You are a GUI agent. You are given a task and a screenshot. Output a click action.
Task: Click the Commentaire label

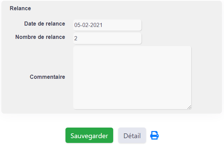click(x=47, y=77)
